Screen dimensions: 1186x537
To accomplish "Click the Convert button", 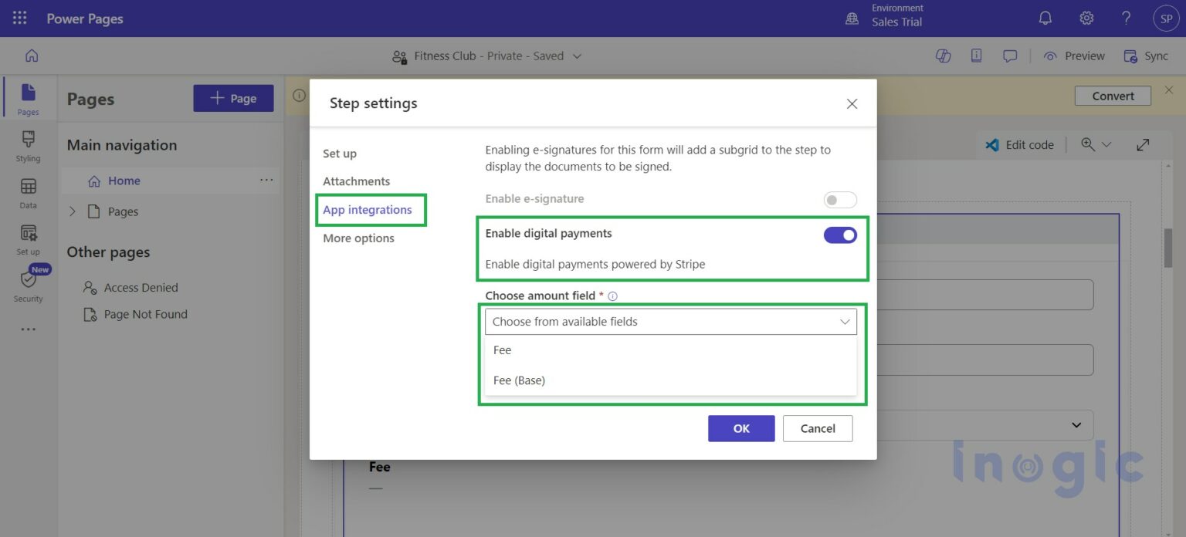I will 1112,96.
